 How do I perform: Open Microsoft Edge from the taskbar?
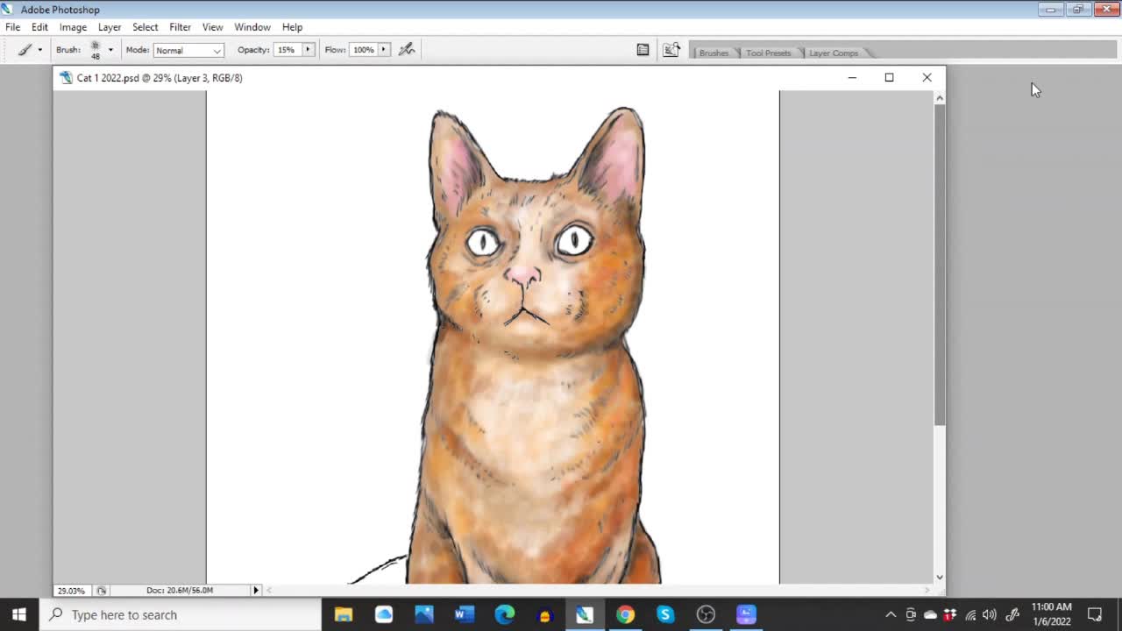[x=505, y=614]
